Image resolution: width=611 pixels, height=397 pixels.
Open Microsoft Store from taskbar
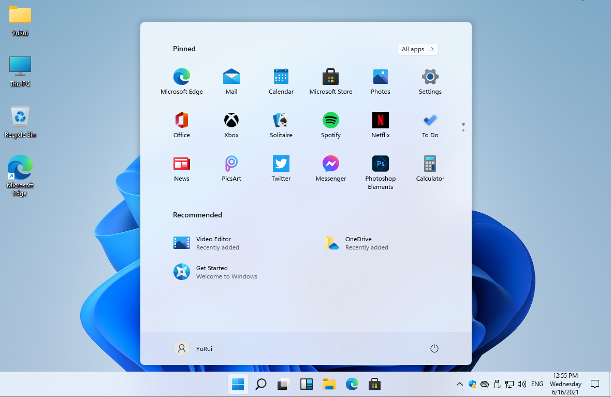[374, 384]
